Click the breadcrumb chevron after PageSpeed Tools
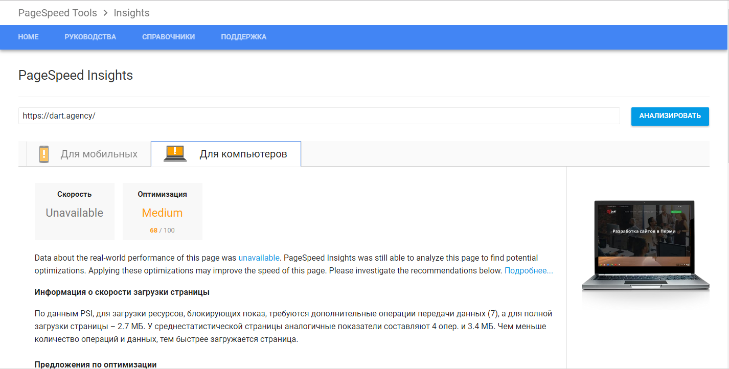 point(105,13)
